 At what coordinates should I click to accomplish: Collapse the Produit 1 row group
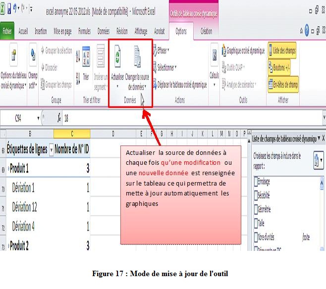(x=8, y=168)
